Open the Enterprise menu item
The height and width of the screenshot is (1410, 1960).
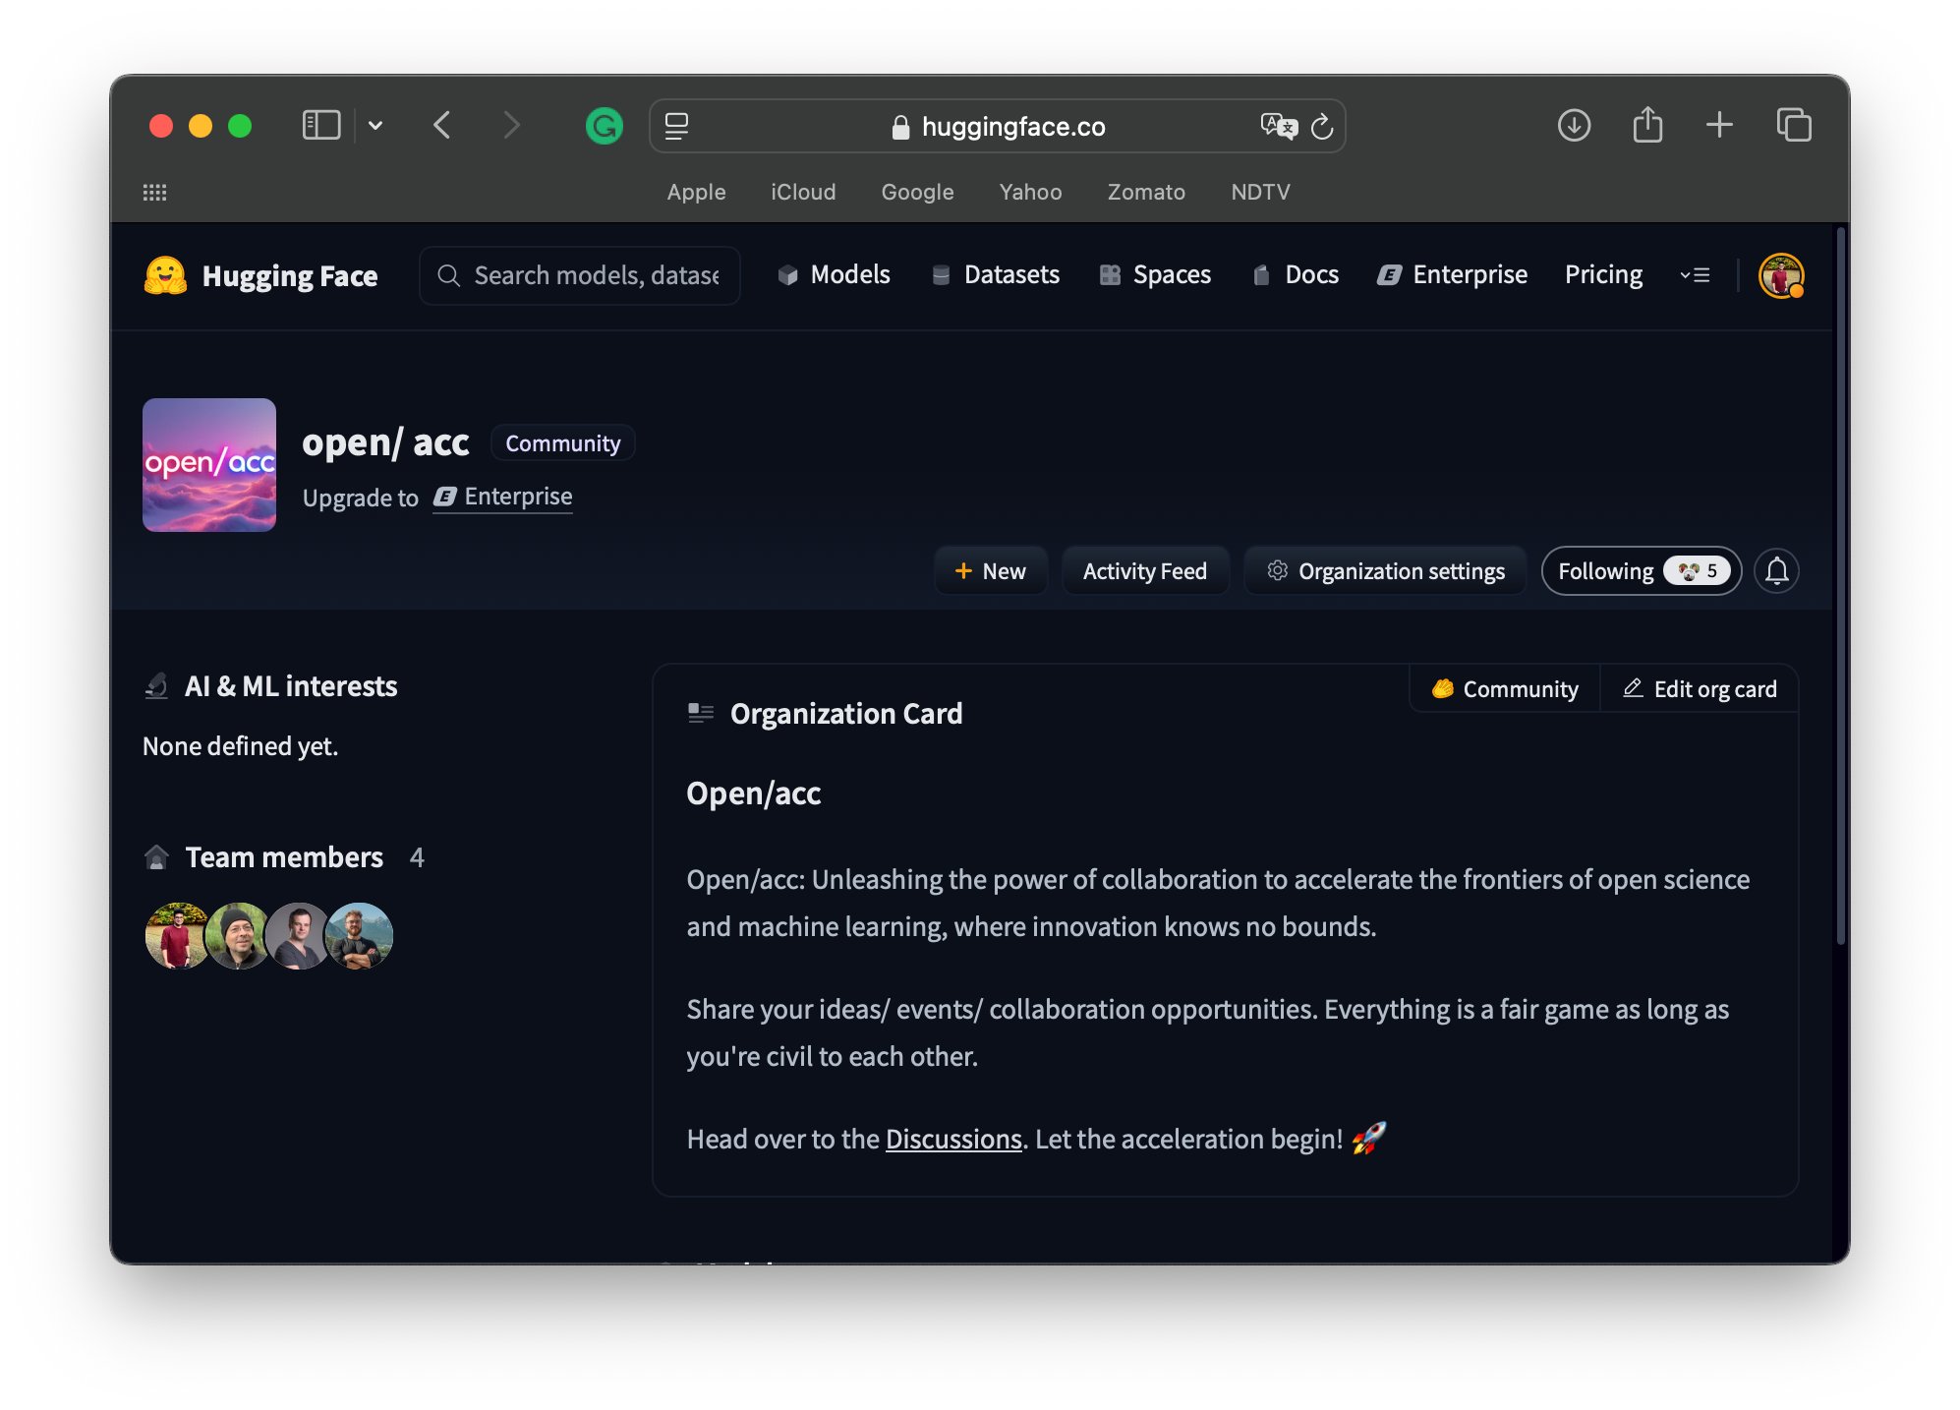pyautogui.click(x=1452, y=274)
